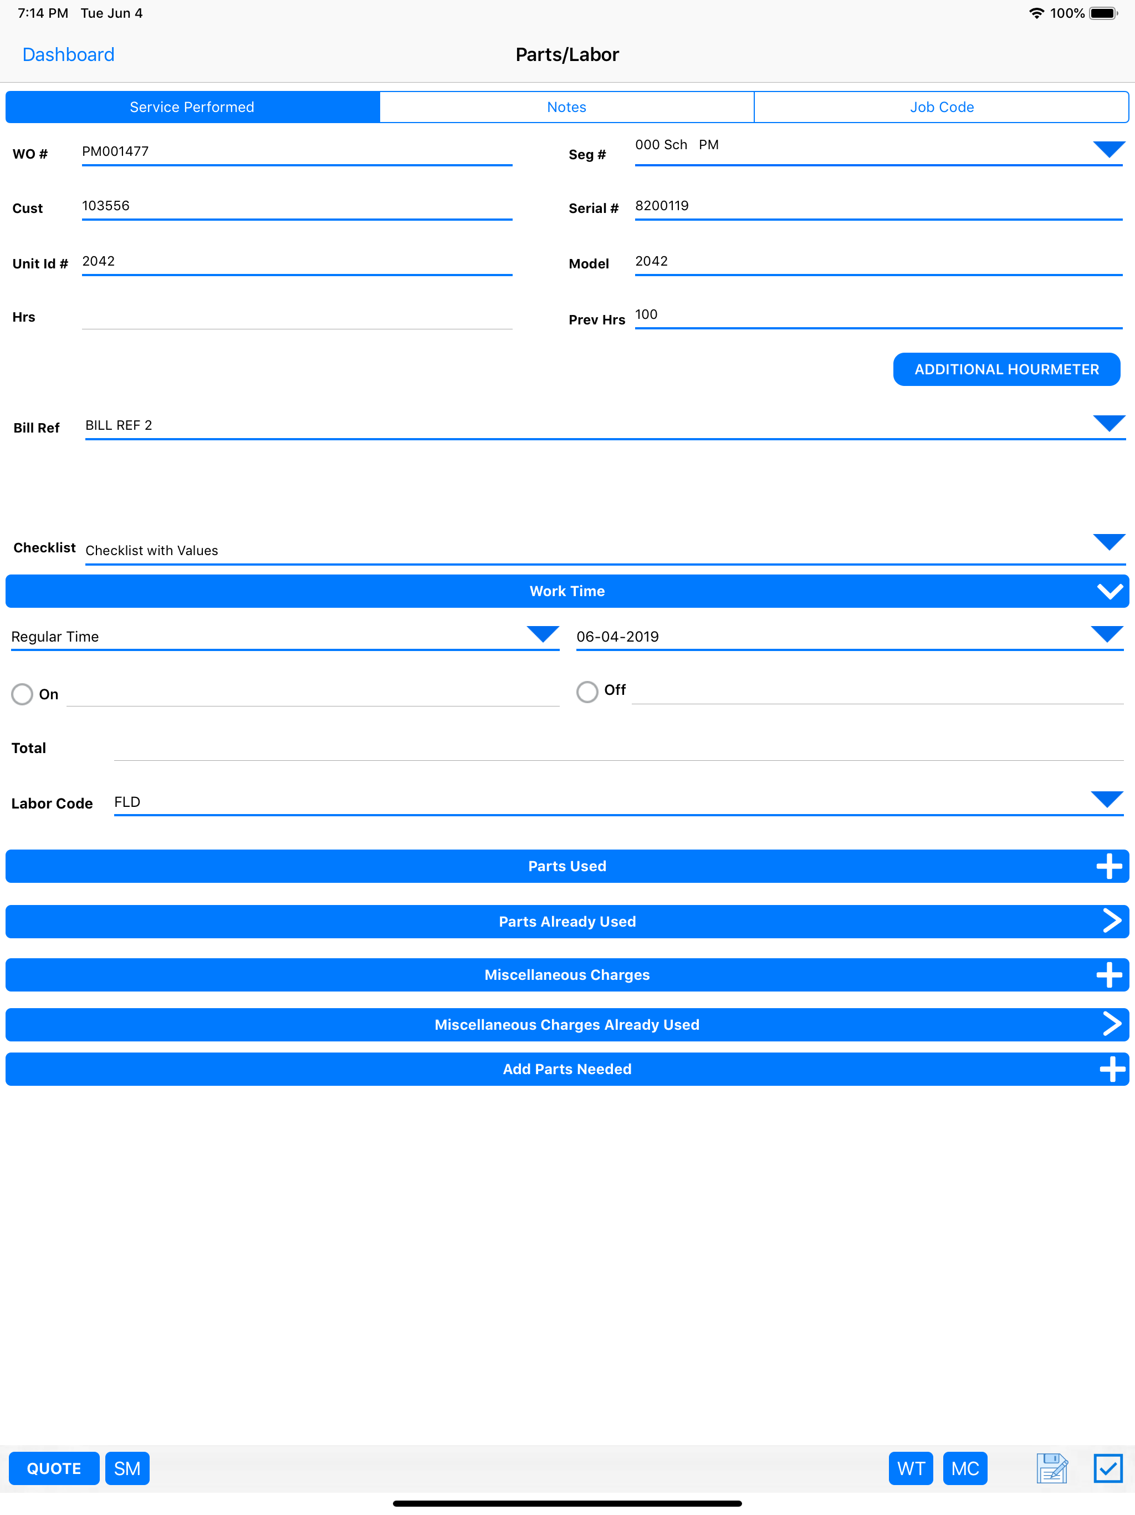Tap the Off time input field
The width and height of the screenshot is (1135, 1515).
878,690
